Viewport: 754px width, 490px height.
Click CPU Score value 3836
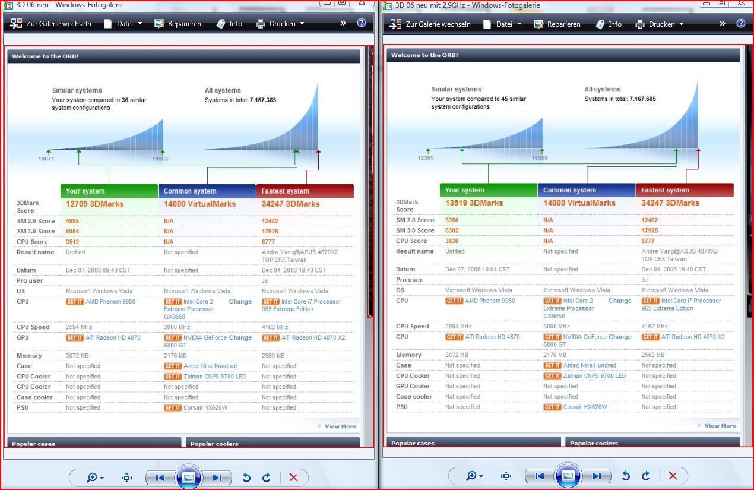(x=452, y=241)
